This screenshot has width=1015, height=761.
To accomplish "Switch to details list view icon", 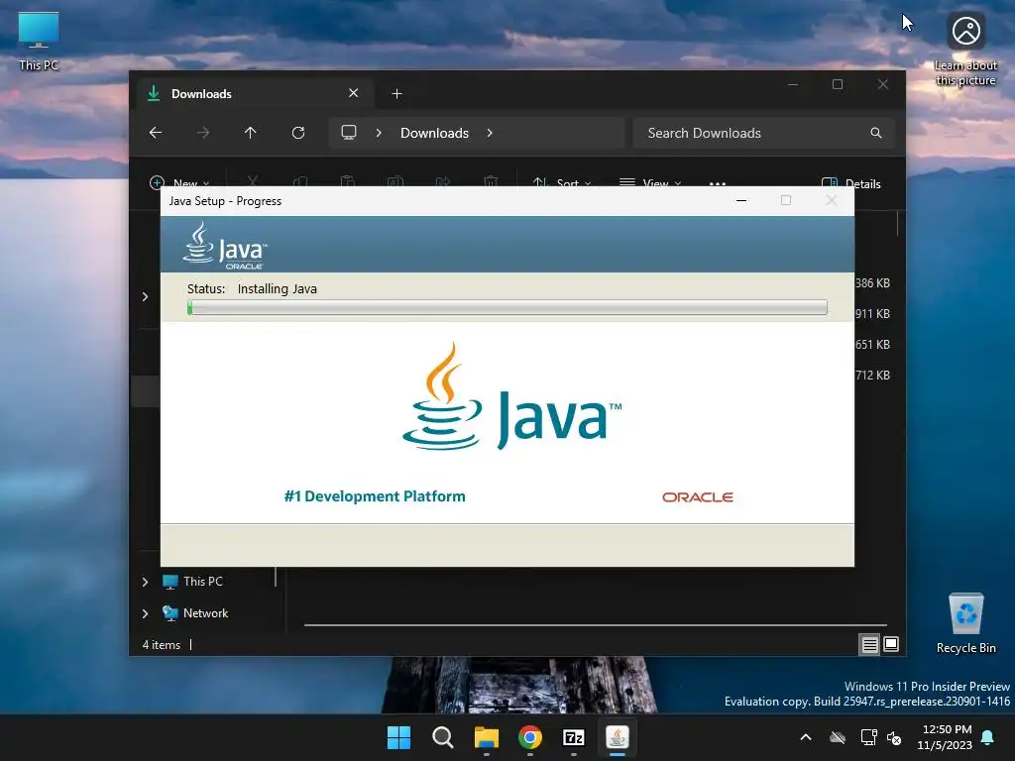I will pos(869,644).
